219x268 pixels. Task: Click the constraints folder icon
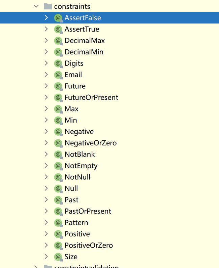(x=48, y=6)
